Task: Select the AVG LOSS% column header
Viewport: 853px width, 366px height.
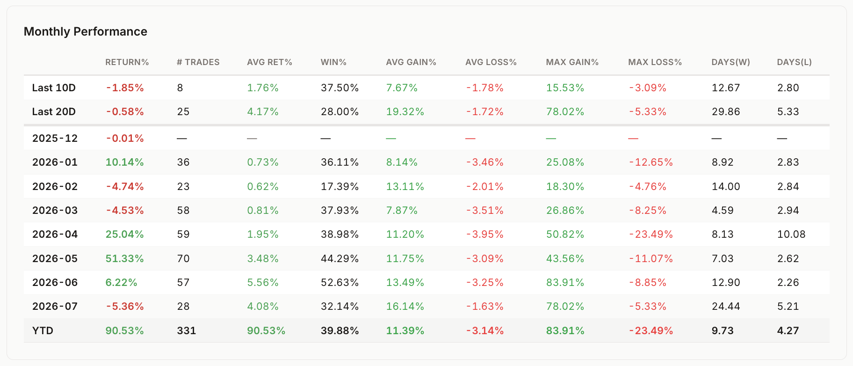Action: click(491, 62)
